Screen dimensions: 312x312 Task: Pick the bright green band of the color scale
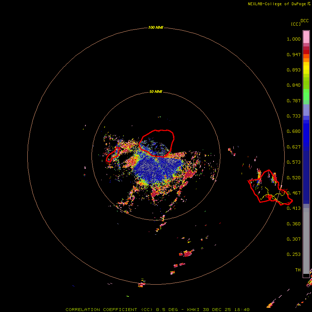tap(306, 95)
